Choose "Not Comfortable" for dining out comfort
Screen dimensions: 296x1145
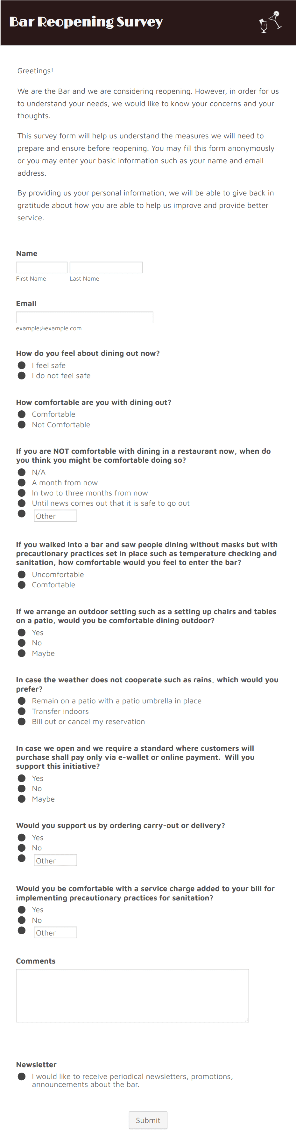[x=22, y=424]
